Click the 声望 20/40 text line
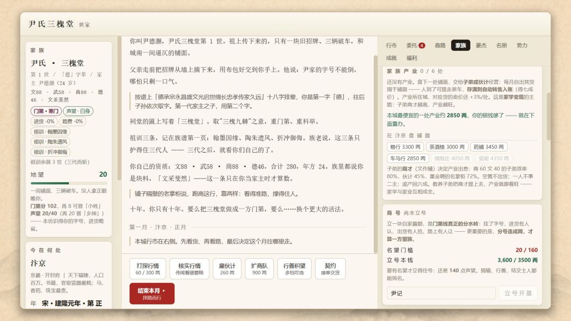Image resolution: width=571 pixels, height=321 pixels. (67, 213)
